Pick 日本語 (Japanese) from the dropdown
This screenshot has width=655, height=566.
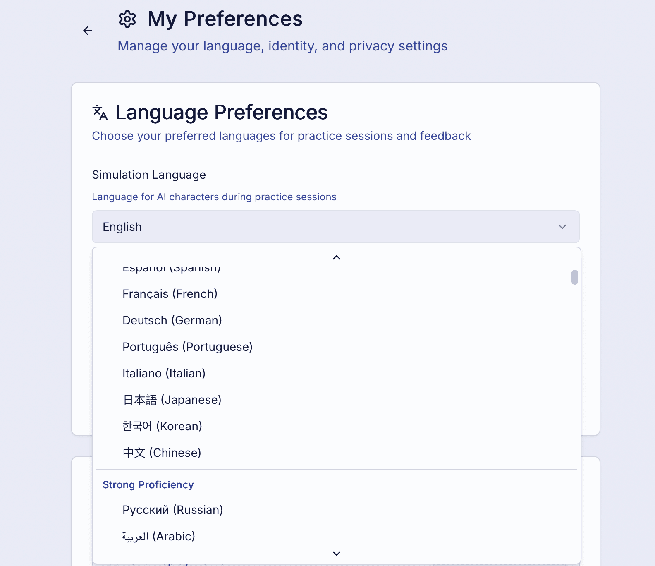(x=172, y=399)
